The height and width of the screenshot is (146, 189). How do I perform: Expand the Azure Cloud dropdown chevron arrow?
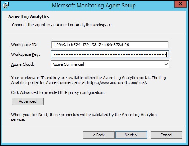pos(166,64)
